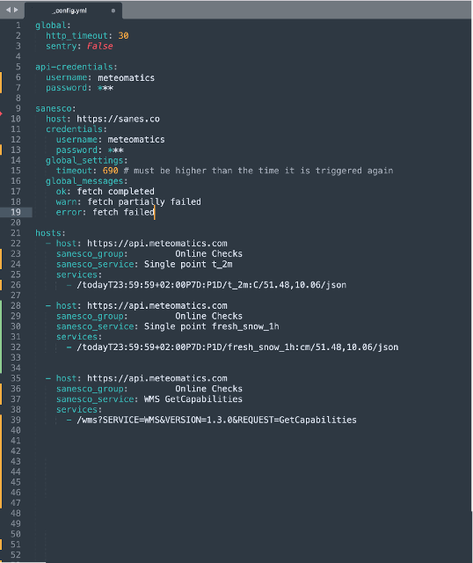Click 'Online Checks' on line 29

click(209, 317)
